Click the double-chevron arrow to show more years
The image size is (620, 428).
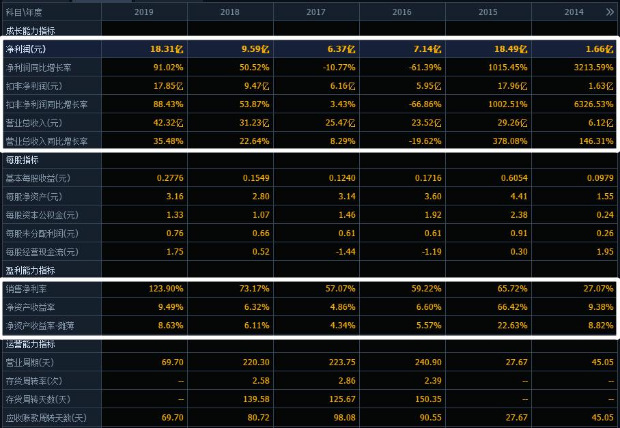tap(609, 12)
